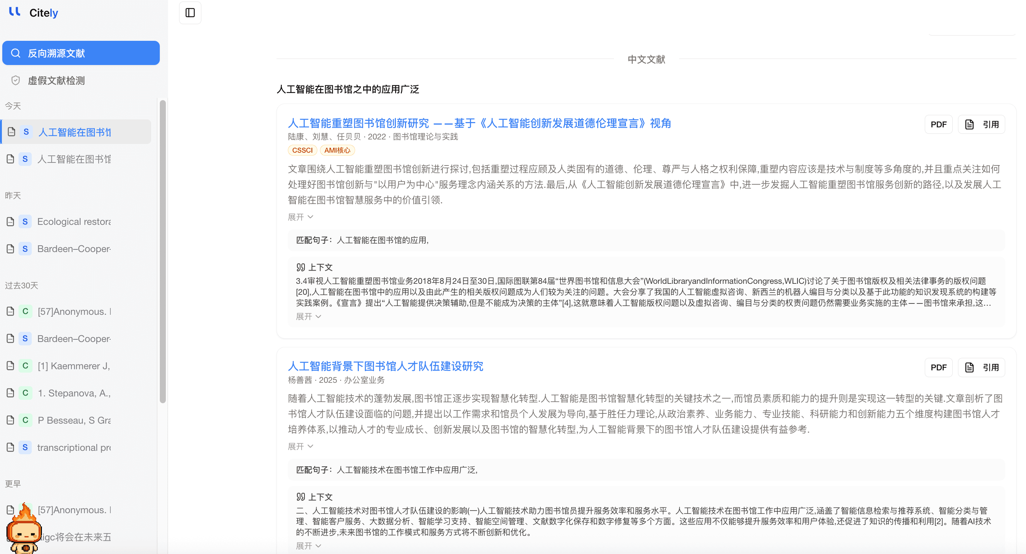Click the document icon for Ecological restoration entry
Screen dimensions: 1026x554
pos(11,221)
